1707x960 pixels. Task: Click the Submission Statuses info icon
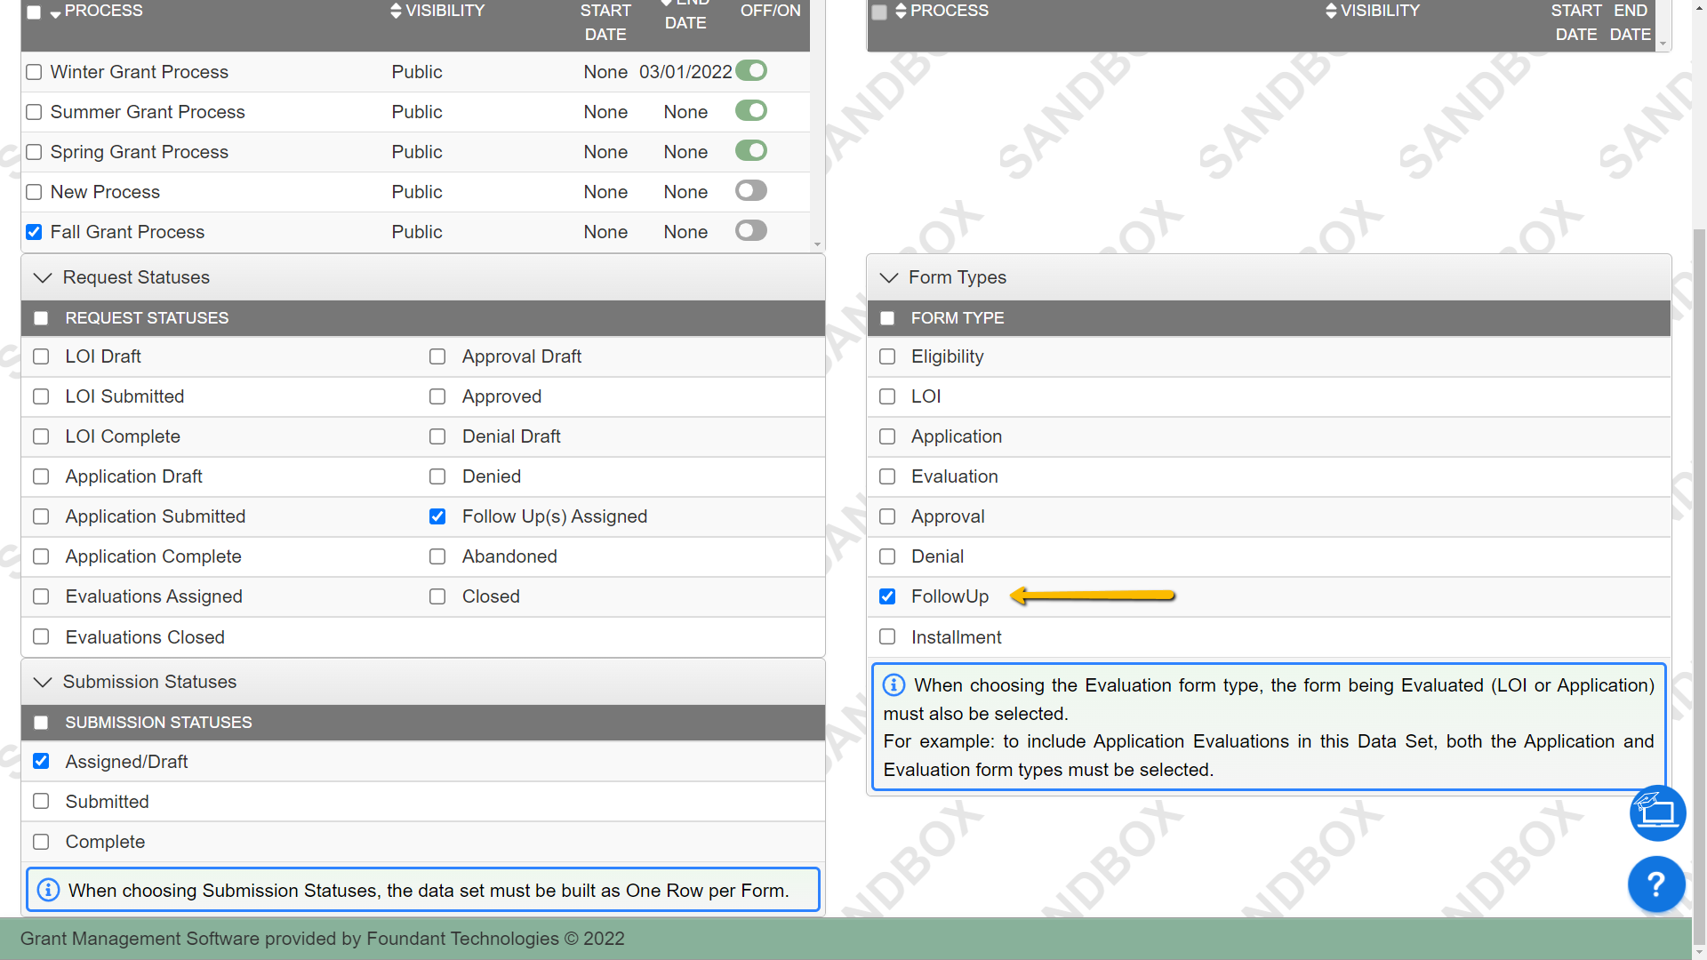pos(49,890)
